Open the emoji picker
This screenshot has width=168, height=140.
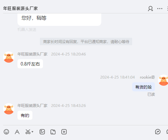click(6, 132)
